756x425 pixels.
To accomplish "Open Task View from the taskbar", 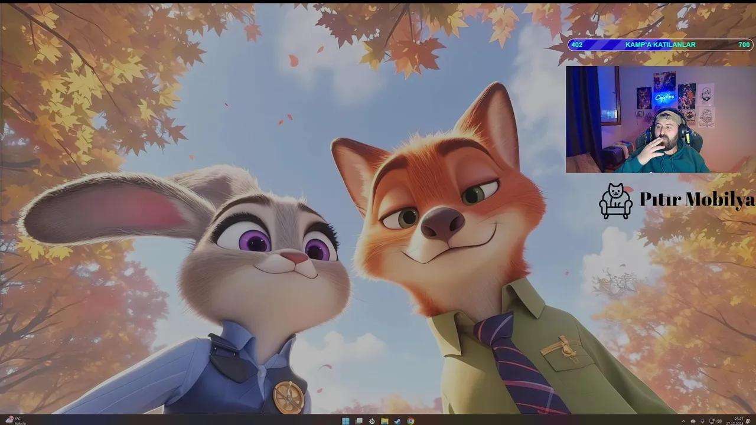I will pyautogui.click(x=359, y=421).
